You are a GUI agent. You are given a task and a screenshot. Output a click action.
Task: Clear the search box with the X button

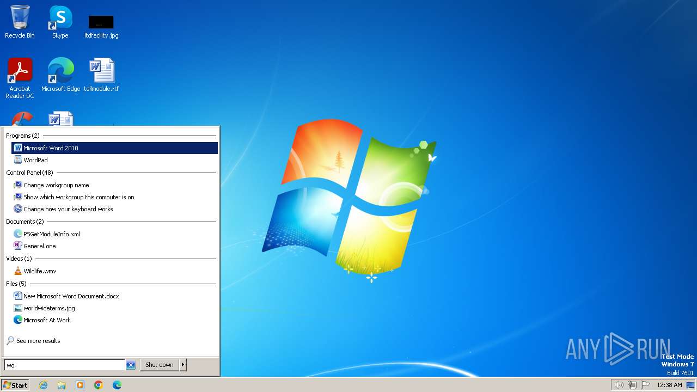[131, 365]
